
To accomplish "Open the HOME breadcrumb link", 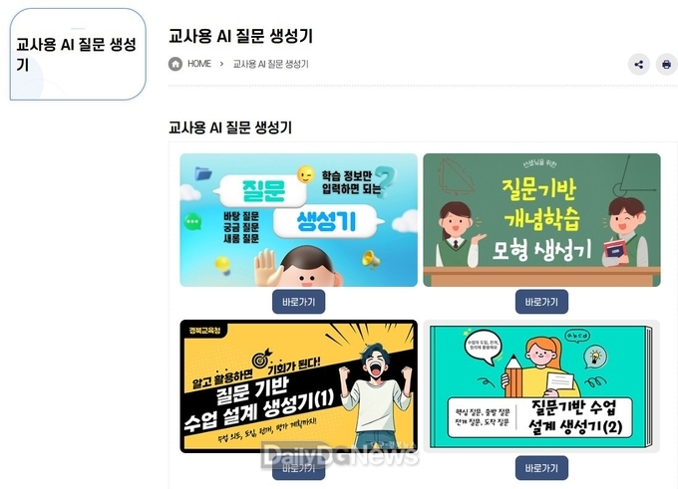I will click(199, 64).
